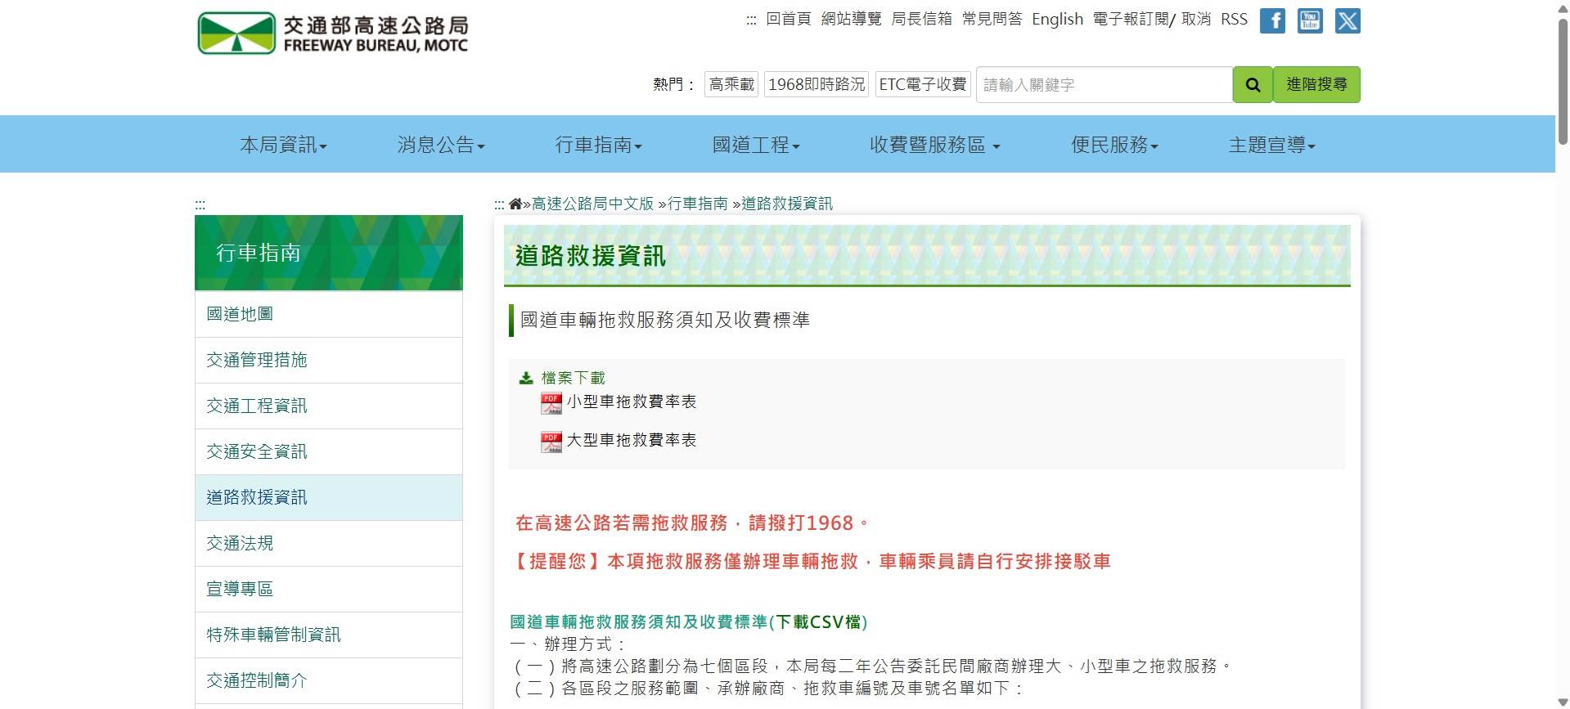The width and height of the screenshot is (1570, 709).
Task: Click the keyword search input field
Action: 1104,85
